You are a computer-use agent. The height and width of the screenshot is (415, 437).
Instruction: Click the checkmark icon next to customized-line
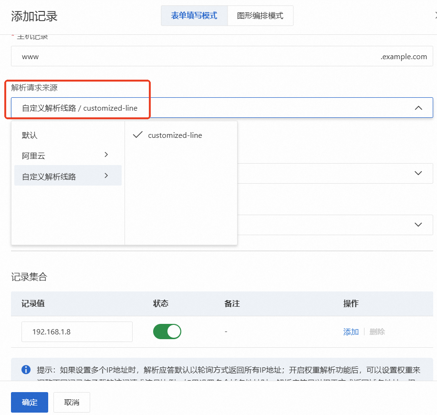pos(138,135)
